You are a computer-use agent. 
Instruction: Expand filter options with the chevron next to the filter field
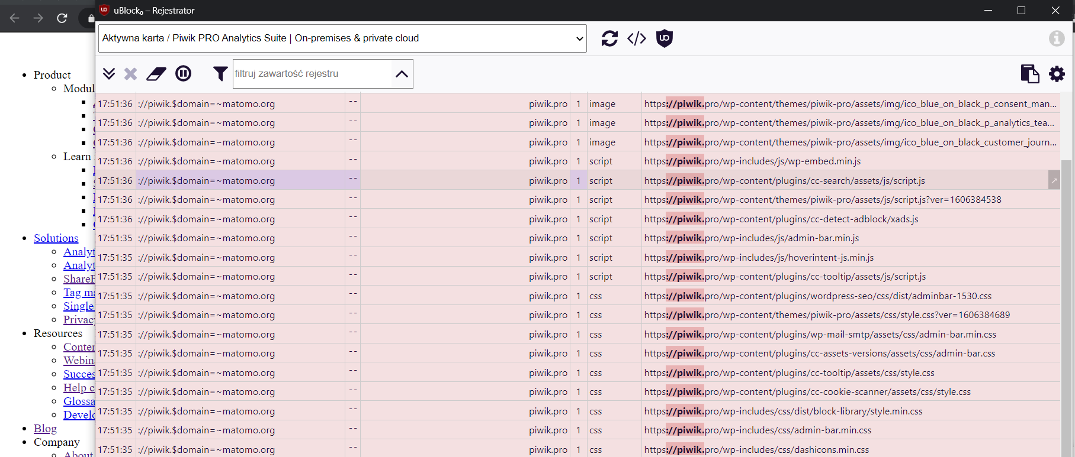point(402,74)
